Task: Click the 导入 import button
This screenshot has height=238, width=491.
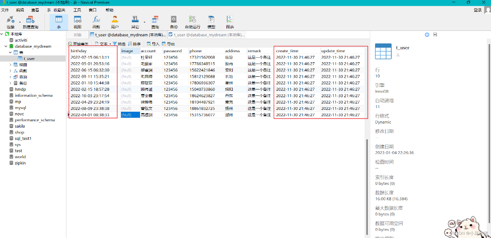Action: coord(153,44)
